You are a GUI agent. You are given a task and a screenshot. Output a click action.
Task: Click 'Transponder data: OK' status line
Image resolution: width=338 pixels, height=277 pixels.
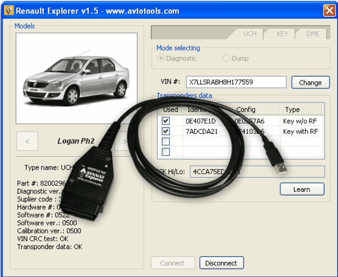[50, 247]
